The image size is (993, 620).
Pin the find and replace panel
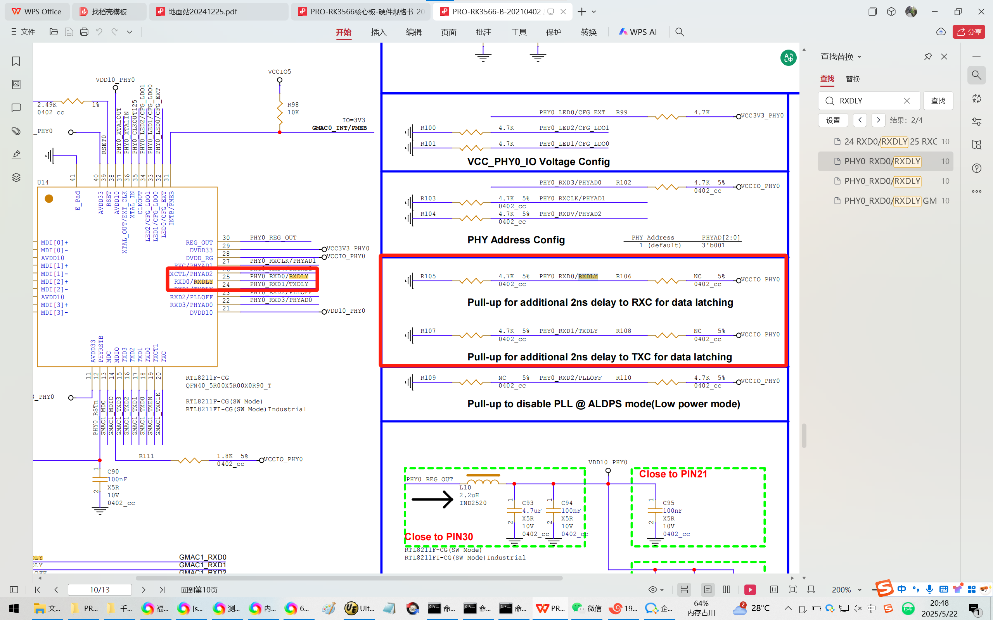928,57
